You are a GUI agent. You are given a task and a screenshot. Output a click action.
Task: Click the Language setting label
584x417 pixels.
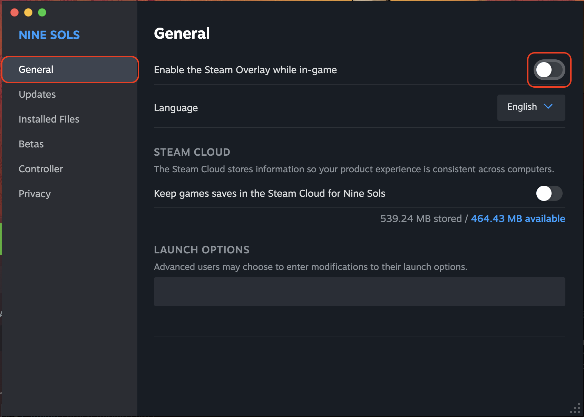click(176, 108)
